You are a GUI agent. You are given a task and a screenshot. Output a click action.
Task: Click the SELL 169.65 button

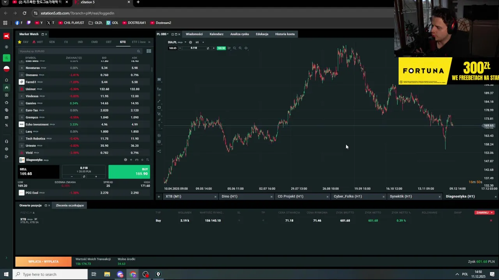[x=38, y=171]
